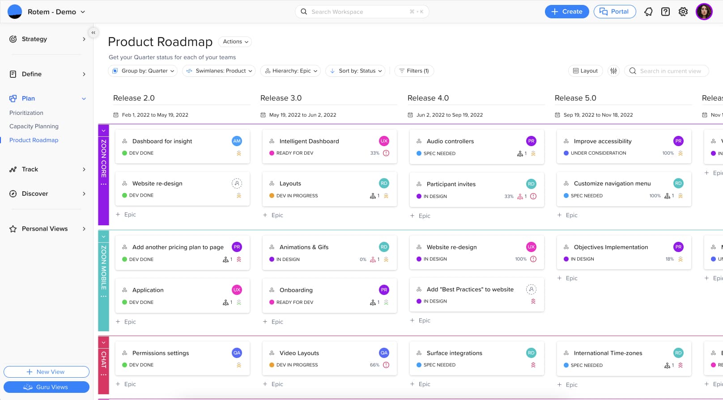The image size is (723, 400).
Task: Collapse the CHAT swimlane
Action: click(x=103, y=342)
